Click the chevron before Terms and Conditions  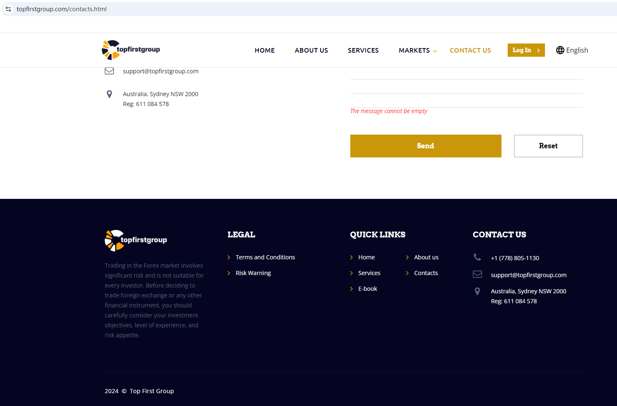(229, 257)
